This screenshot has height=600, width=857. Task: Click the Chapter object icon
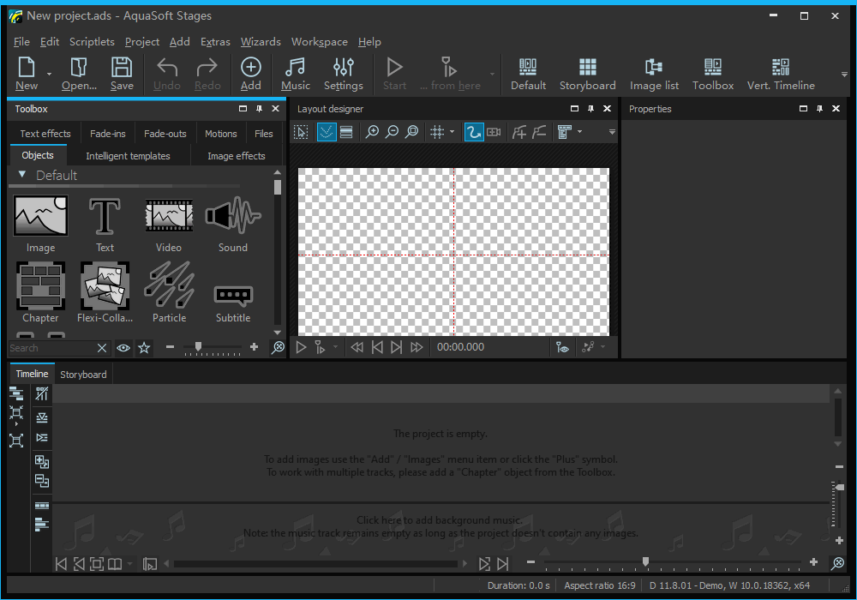pos(40,287)
